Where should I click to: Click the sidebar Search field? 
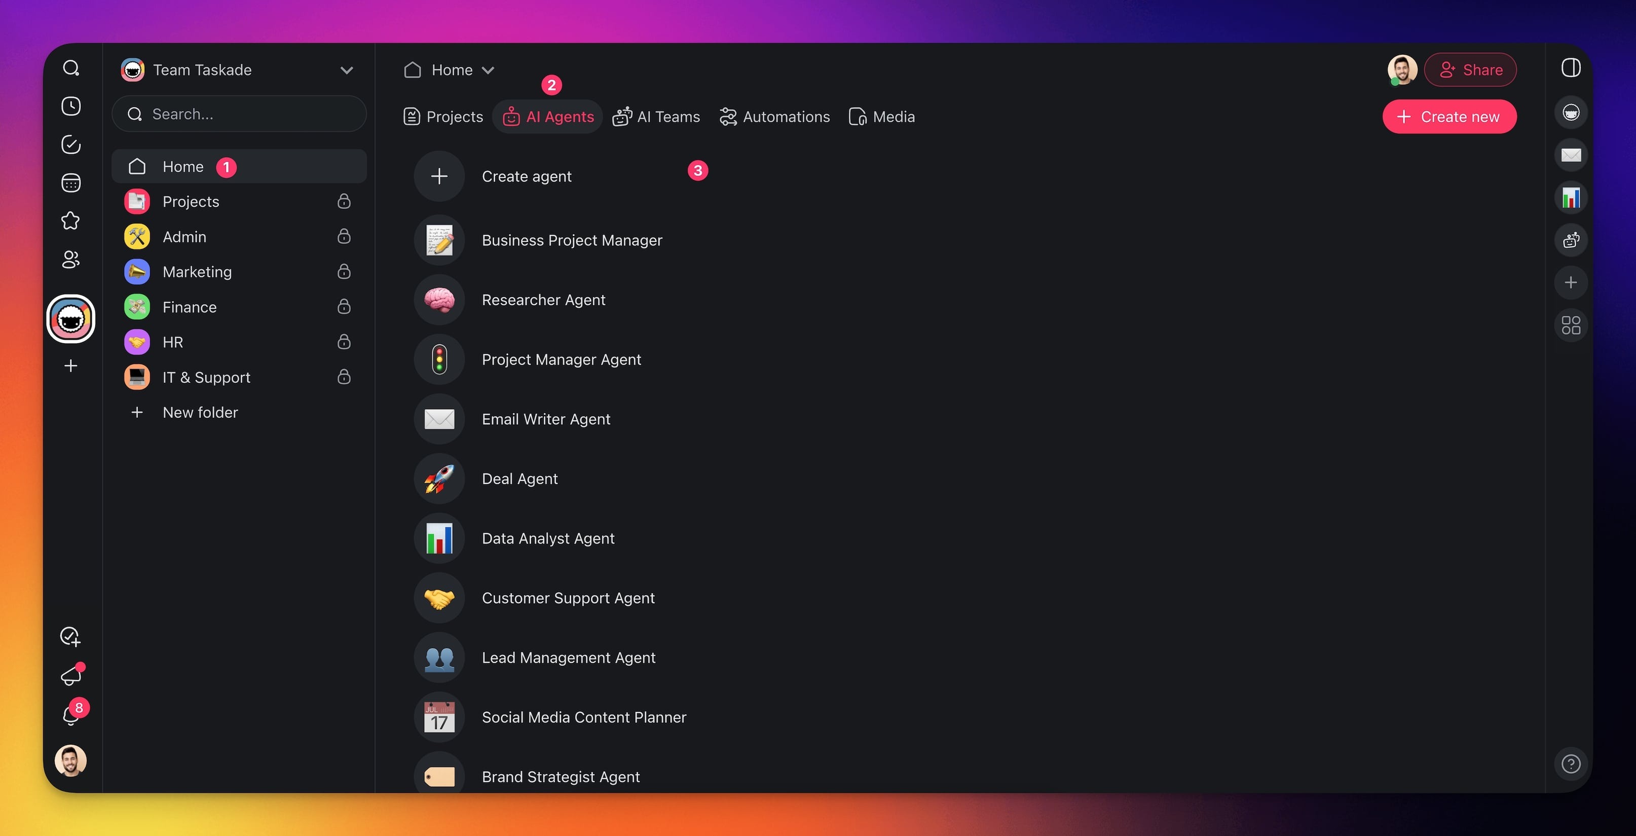(x=239, y=115)
